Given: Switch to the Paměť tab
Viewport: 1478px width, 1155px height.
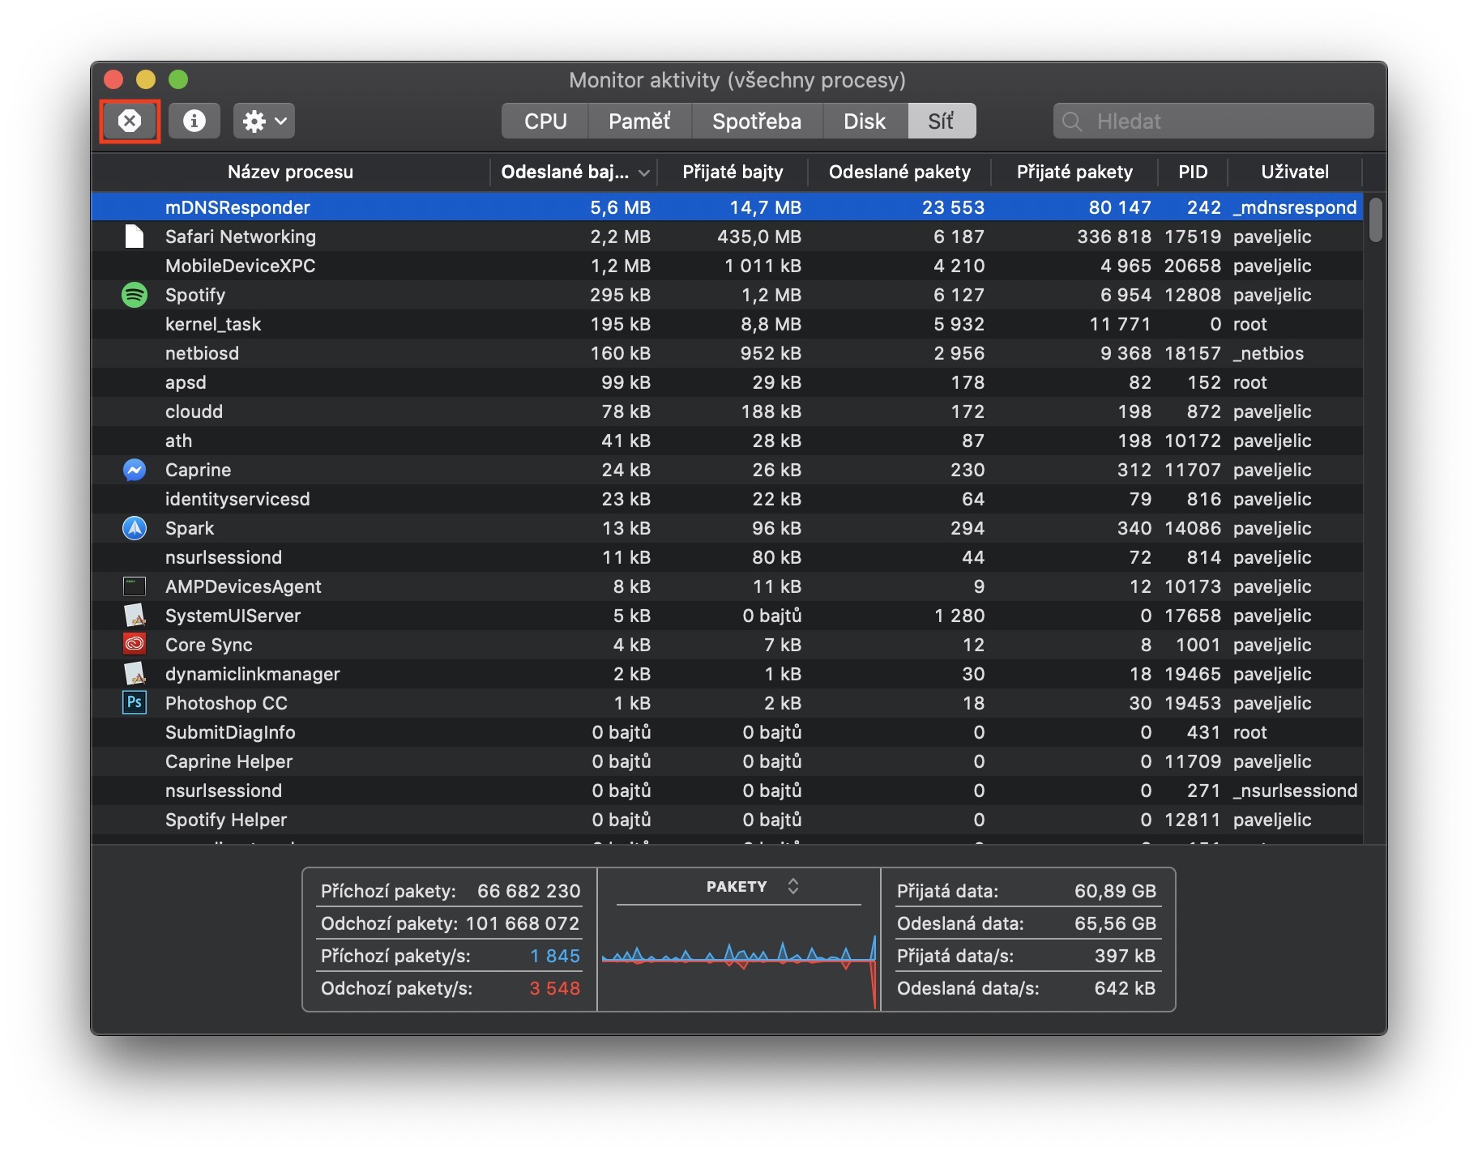Looking at the screenshot, I should (639, 121).
